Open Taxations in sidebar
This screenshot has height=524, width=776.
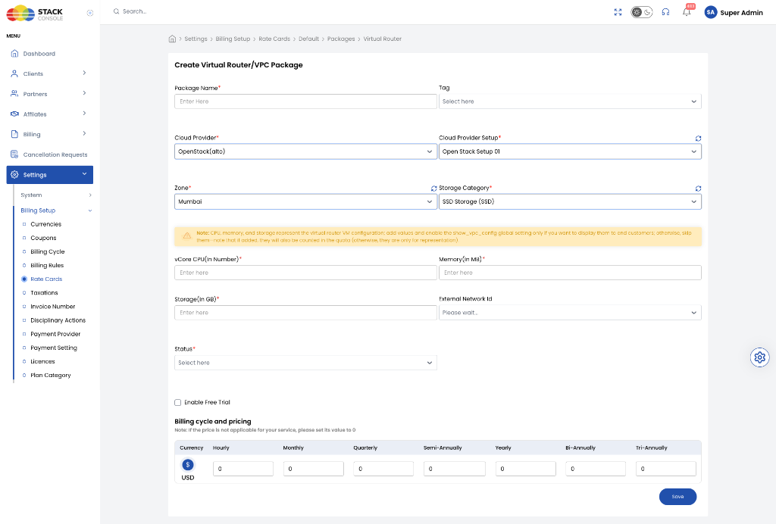click(x=44, y=292)
